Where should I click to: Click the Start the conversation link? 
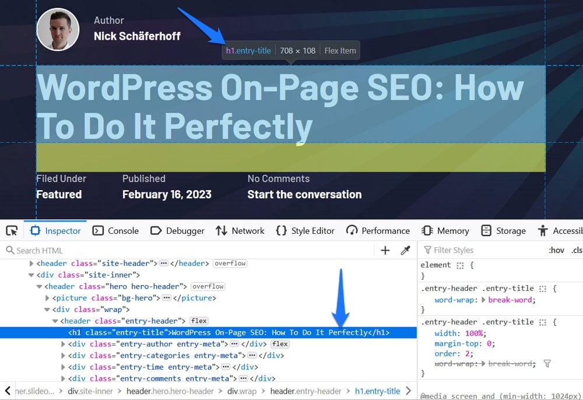tap(304, 194)
